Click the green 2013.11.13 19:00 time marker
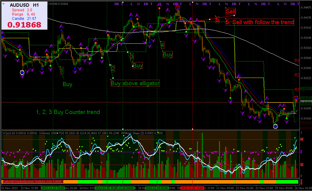Viewport: 312px width, 191px height. pyautogui.click(x=53, y=188)
